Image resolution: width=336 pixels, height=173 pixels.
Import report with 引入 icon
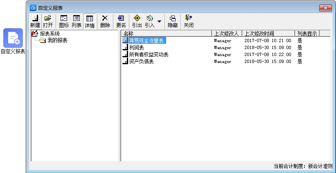tap(149, 21)
